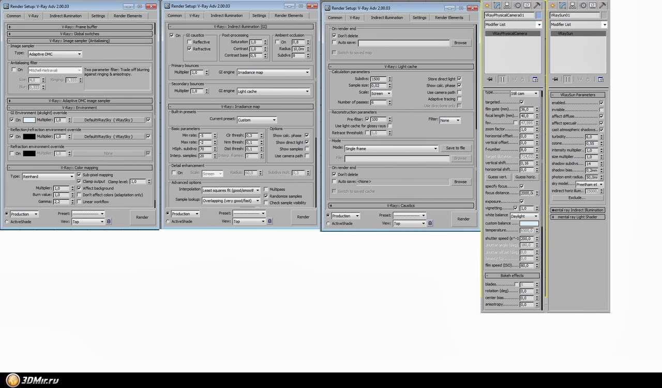Toggle camera targeted checkbox
662x388 pixels.
[521, 102]
